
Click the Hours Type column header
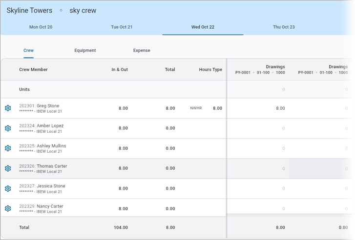210,69
